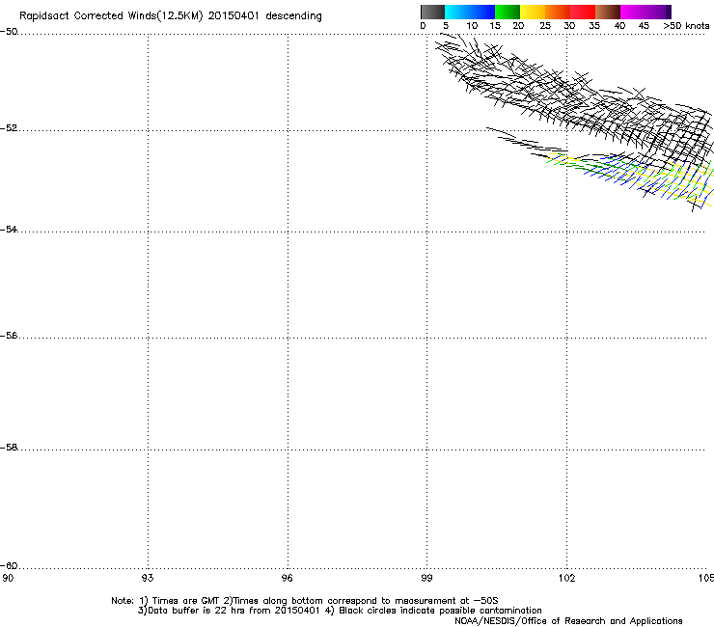Click the latitude label '-56'
Image resolution: width=714 pixels, height=627 pixels.
9,336
